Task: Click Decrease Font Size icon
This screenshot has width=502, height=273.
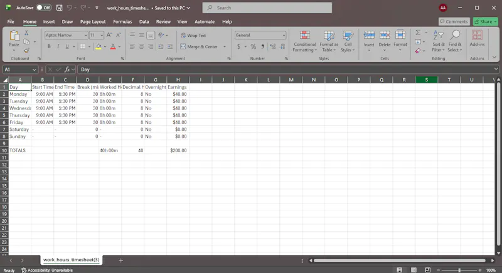Action: tap(118, 35)
